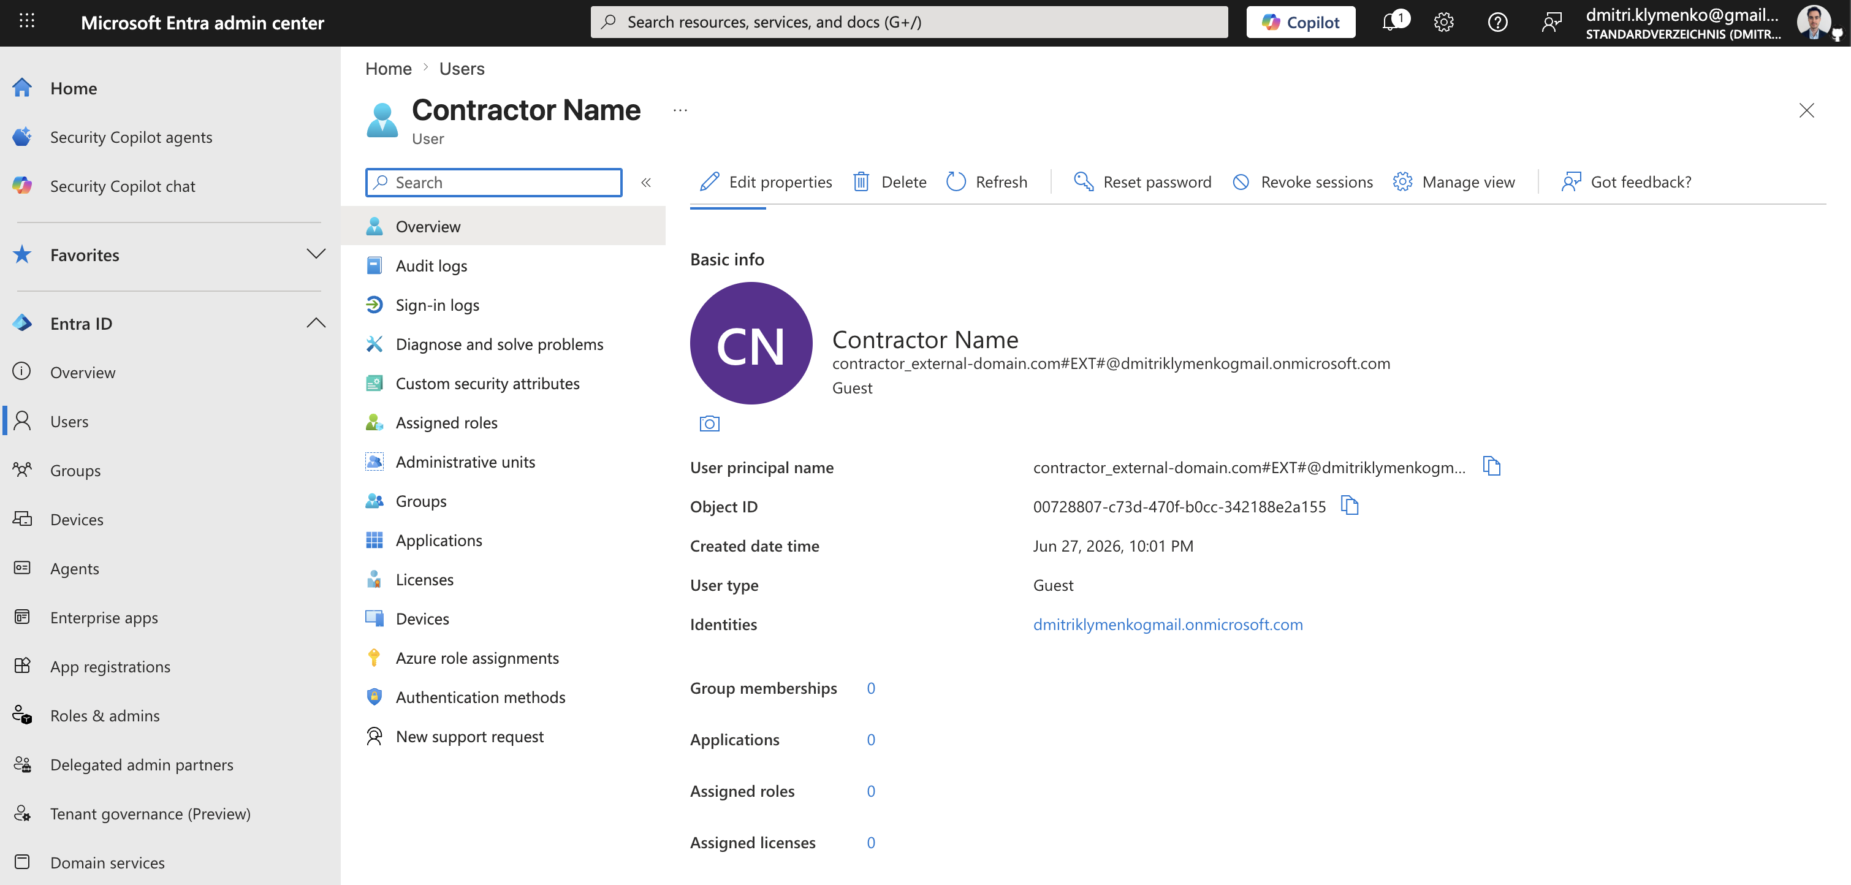The height and width of the screenshot is (885, 1851).
Task: Copy the Object ID value
Action: 1350,506
